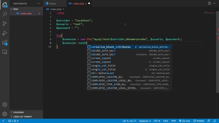The width and height of the screenshot is (219, 123).
Task: Open Manage gear icon
Action: 4,114
